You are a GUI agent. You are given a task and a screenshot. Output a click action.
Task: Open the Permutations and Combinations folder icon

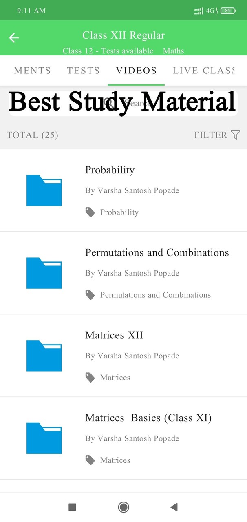[44, 273]
